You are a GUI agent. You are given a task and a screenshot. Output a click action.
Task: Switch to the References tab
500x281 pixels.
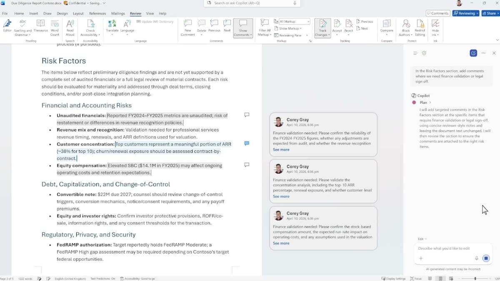point(97,13)
